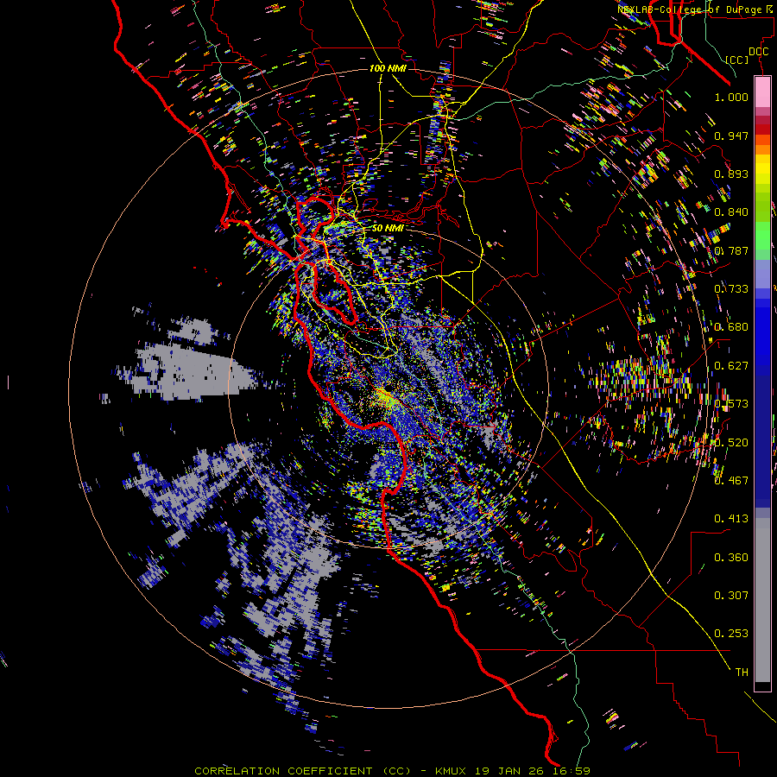Click the Correlation Coefficient KMUX caption text
The width and height of the screenshot is (777, 777).
[392, 771]
